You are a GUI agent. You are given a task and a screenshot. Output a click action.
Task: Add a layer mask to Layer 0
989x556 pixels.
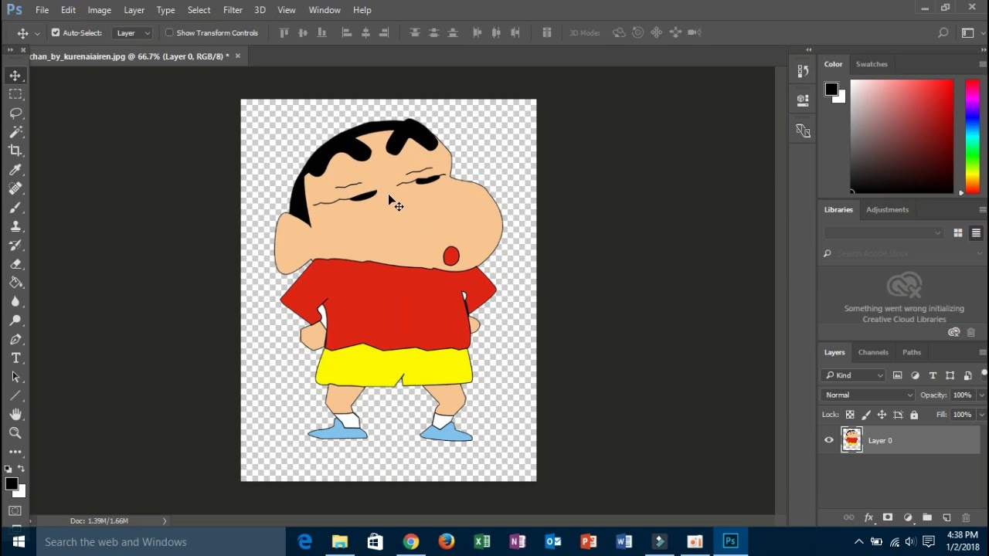point(888,517)
